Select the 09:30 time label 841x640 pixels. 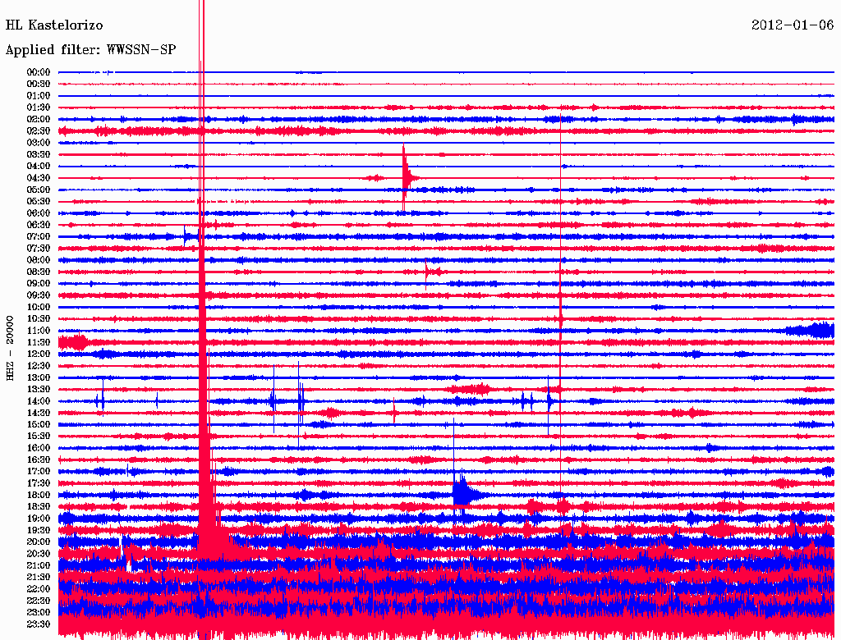(x=39, y=295)
